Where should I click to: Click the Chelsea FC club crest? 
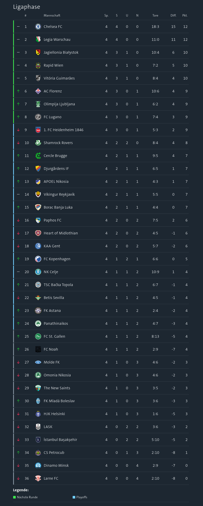38,27
